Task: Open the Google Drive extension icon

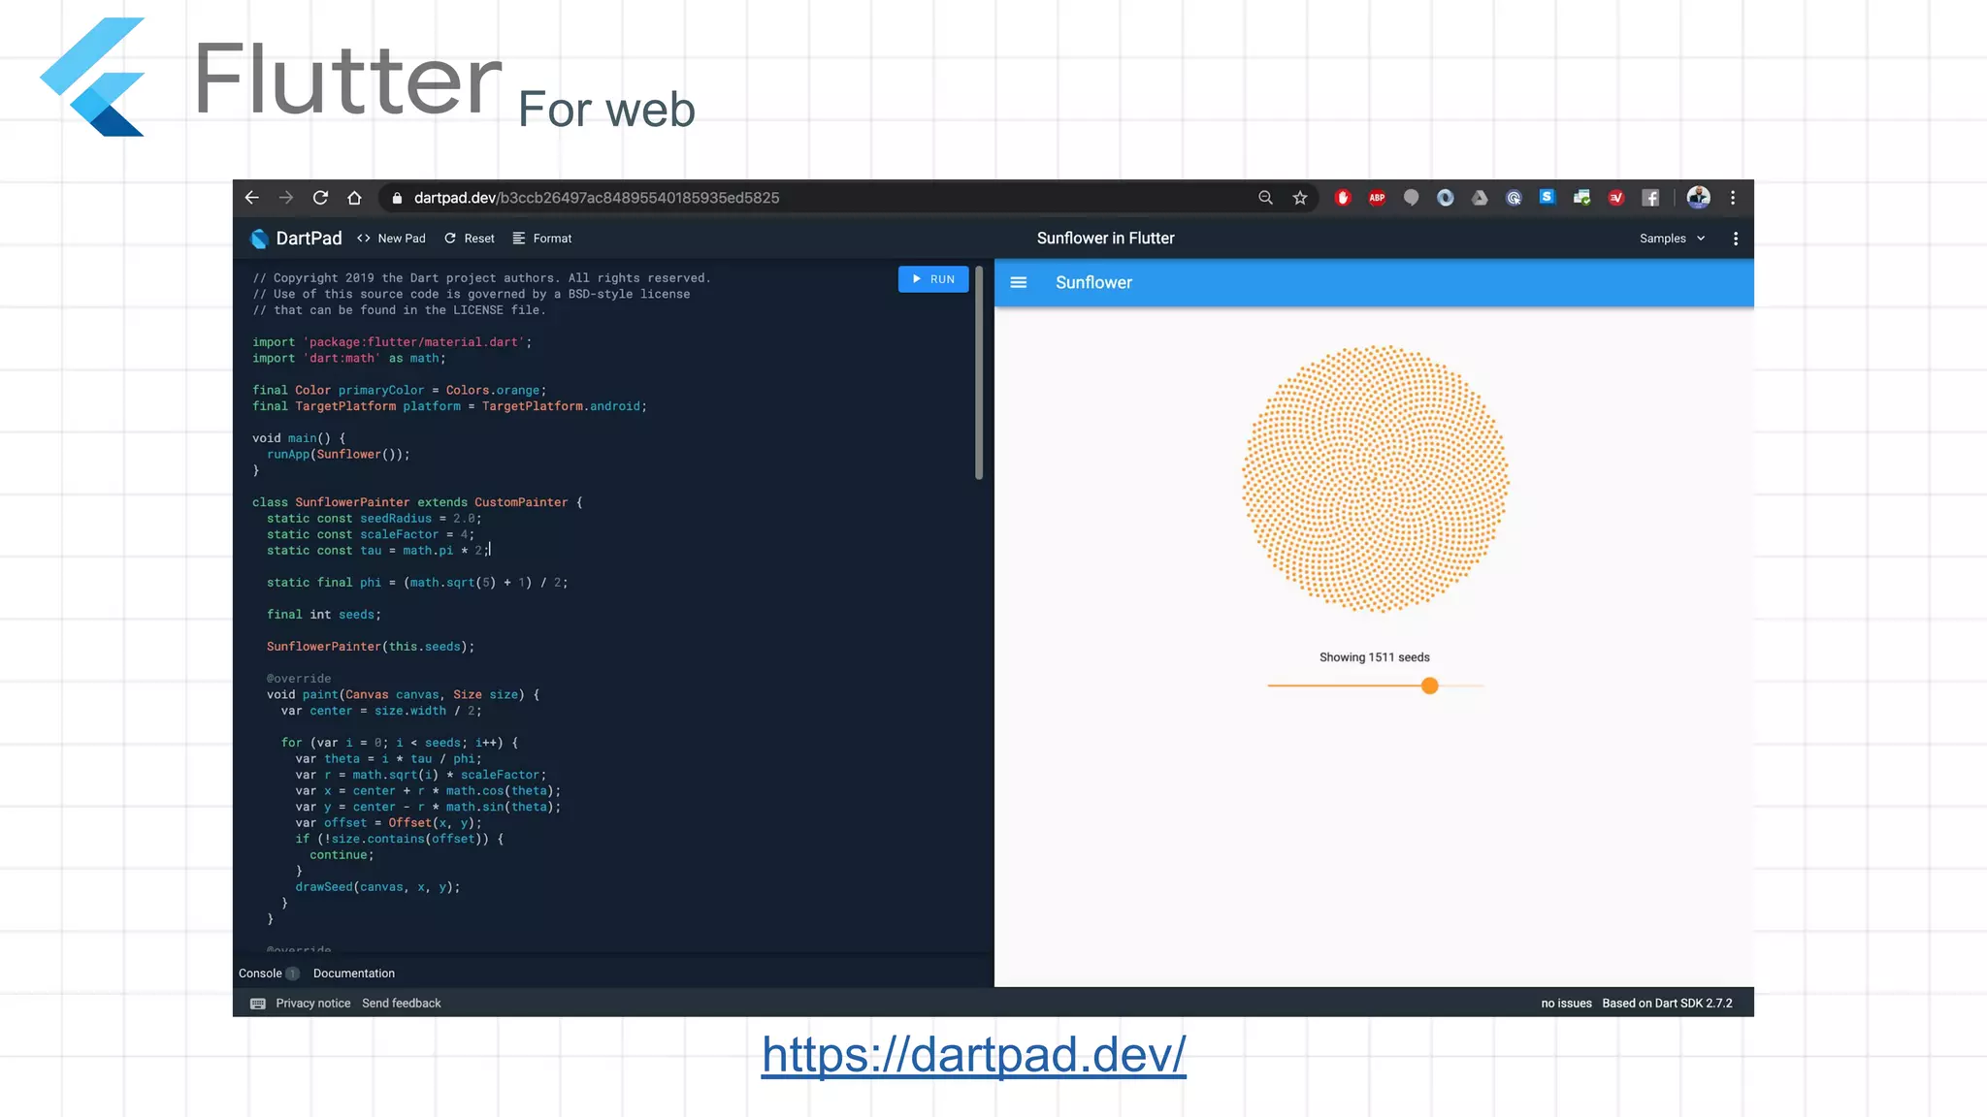Action: tap(1480, 198)
